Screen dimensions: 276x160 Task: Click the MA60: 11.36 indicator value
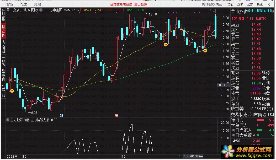[135, 10]
